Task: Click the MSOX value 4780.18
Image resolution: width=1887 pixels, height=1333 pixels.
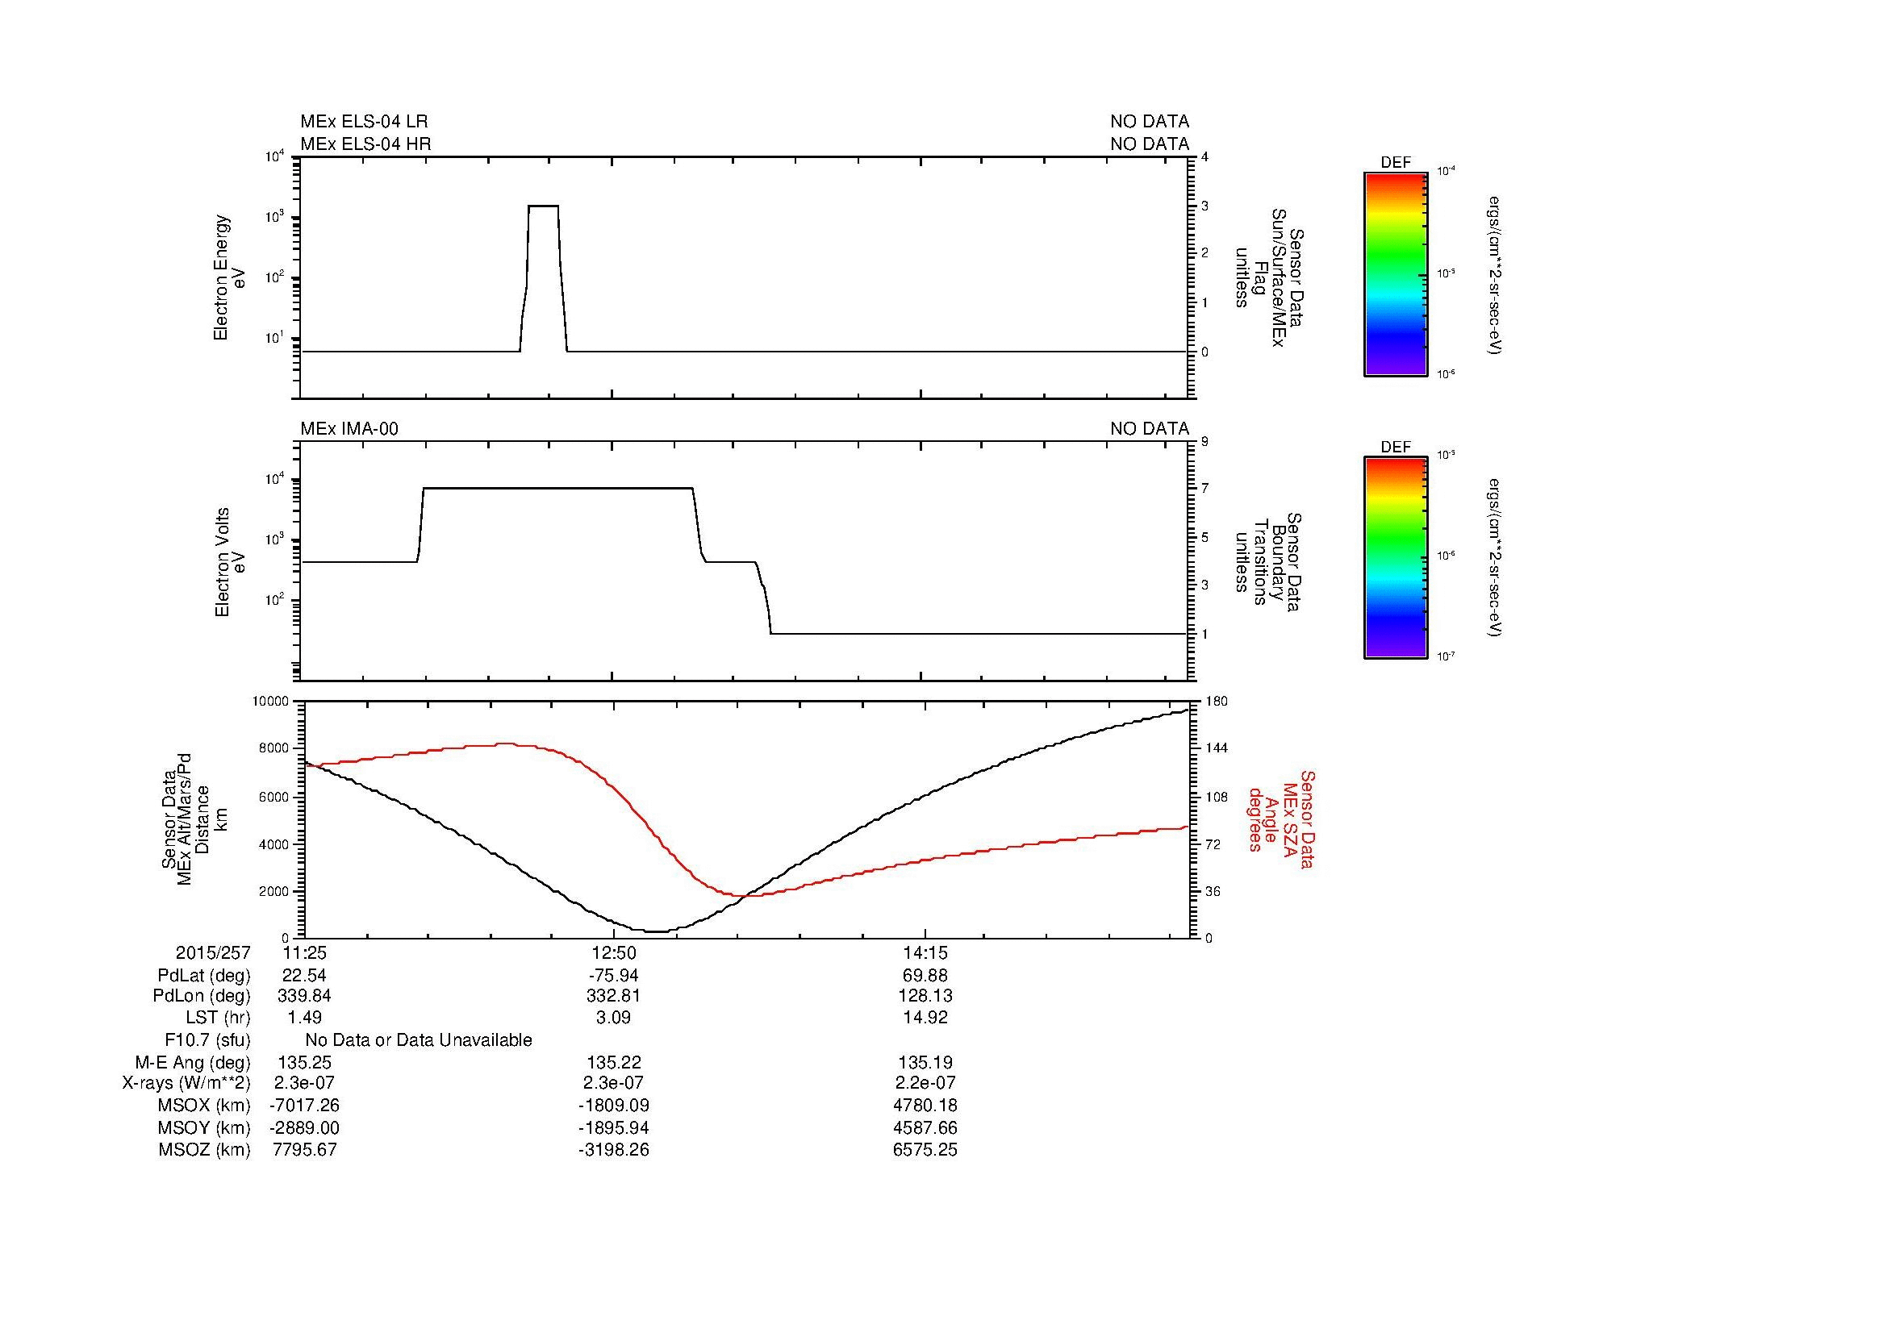Action: click(925, 1106)
